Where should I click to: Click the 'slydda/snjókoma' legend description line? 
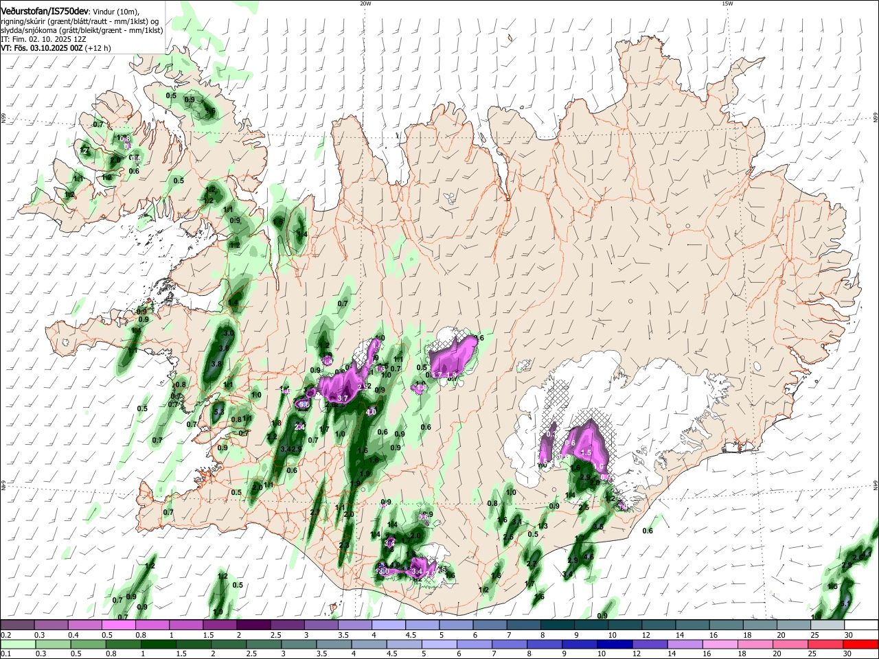82,30
